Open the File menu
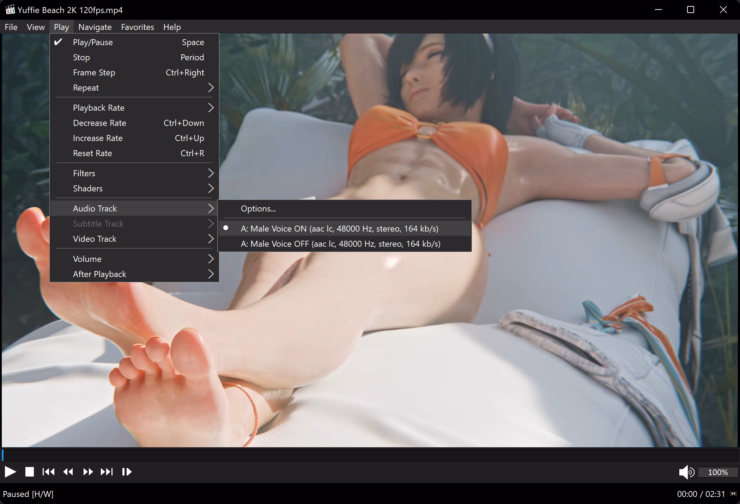 (x=11, y=27)
